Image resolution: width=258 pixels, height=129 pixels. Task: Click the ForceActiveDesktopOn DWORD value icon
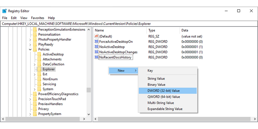tap(96, 42)
